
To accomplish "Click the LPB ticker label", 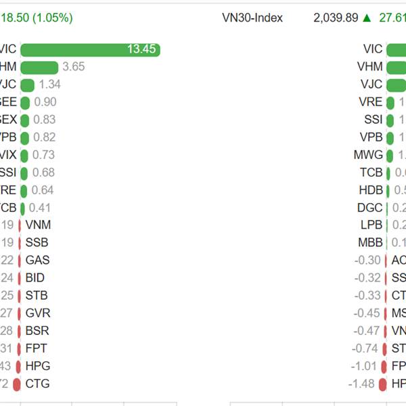I will pyautogui.click(x=371, y=225).
